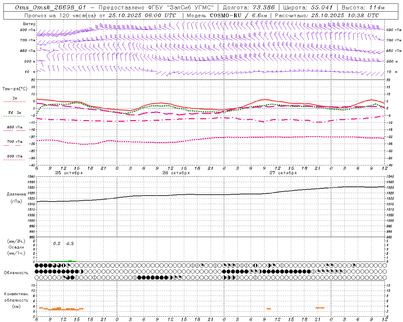
Task: Click the "(км)" unit under convective cloudiness
Action: tap(16, 306)
